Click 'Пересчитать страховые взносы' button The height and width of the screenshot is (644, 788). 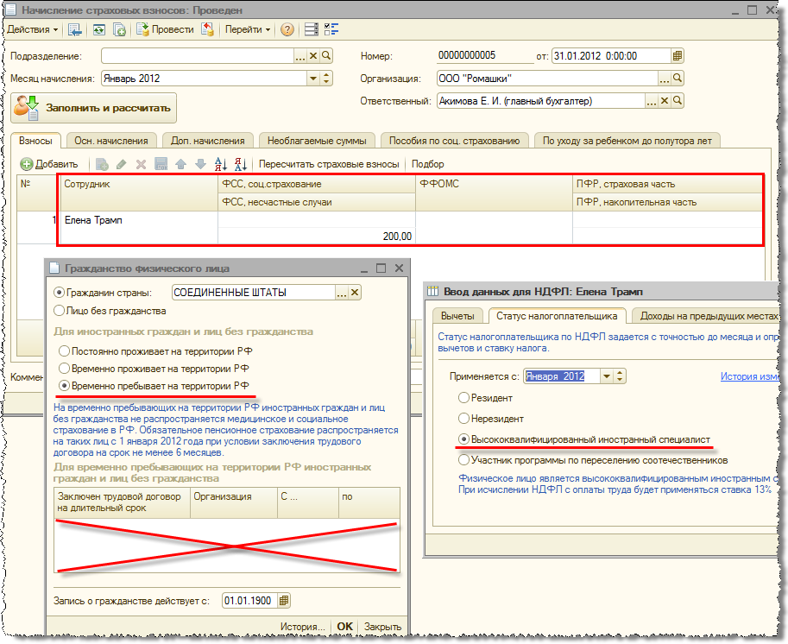pos(329,164)
